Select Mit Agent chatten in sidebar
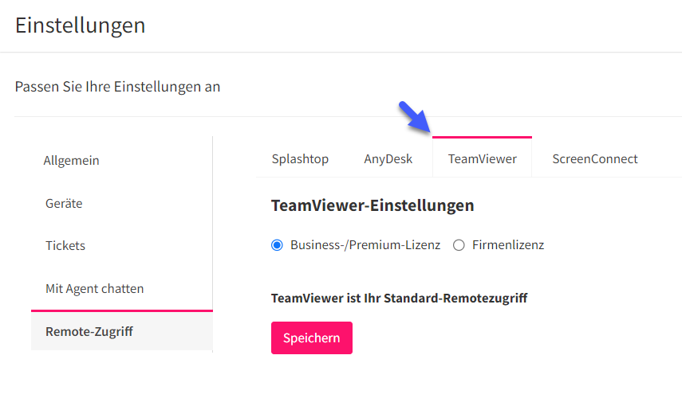 point(94,289)
